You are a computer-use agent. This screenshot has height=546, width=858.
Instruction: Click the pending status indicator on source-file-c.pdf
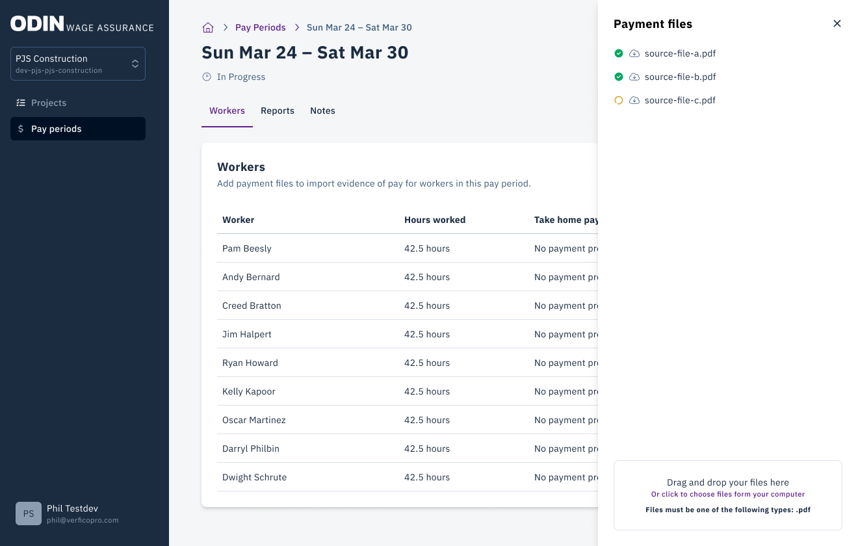(619, 100)
